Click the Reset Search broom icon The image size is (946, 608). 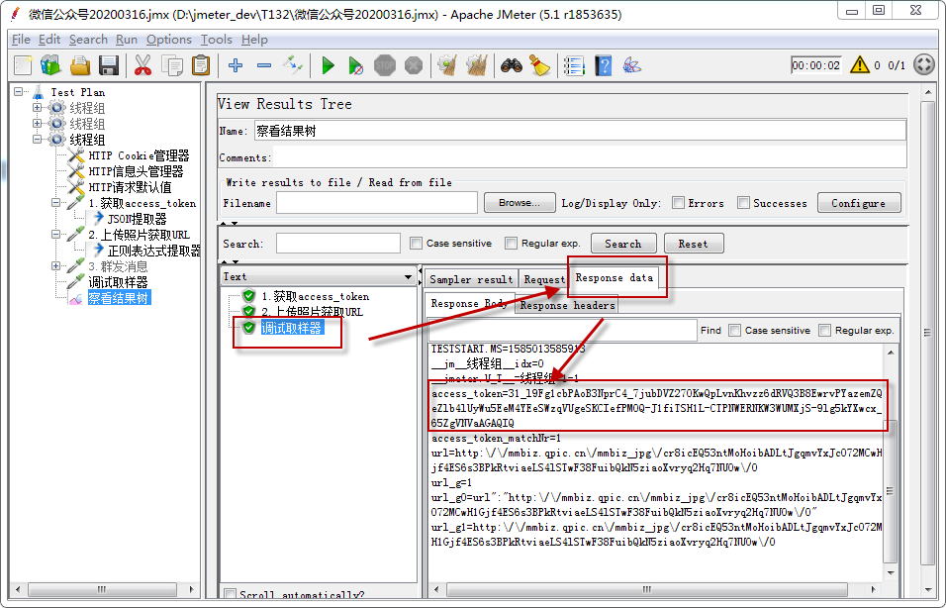(540, 65)
